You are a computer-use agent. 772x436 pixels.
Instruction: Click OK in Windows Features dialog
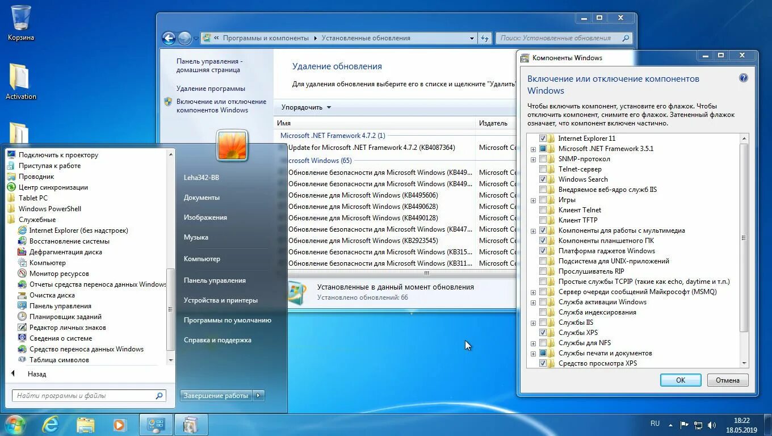[681, 380]
